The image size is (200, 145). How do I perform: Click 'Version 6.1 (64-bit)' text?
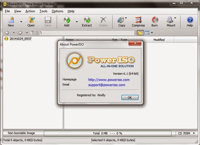pos(126,74)
